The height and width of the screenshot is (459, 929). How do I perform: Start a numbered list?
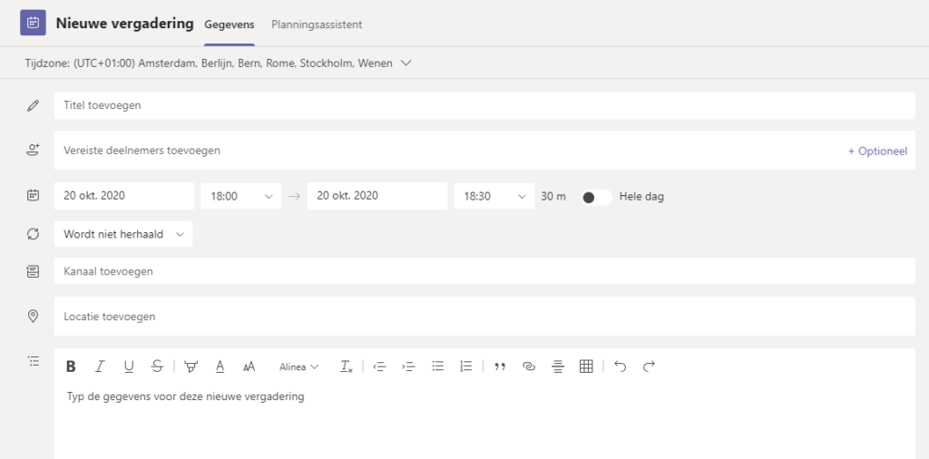point(466,366)
